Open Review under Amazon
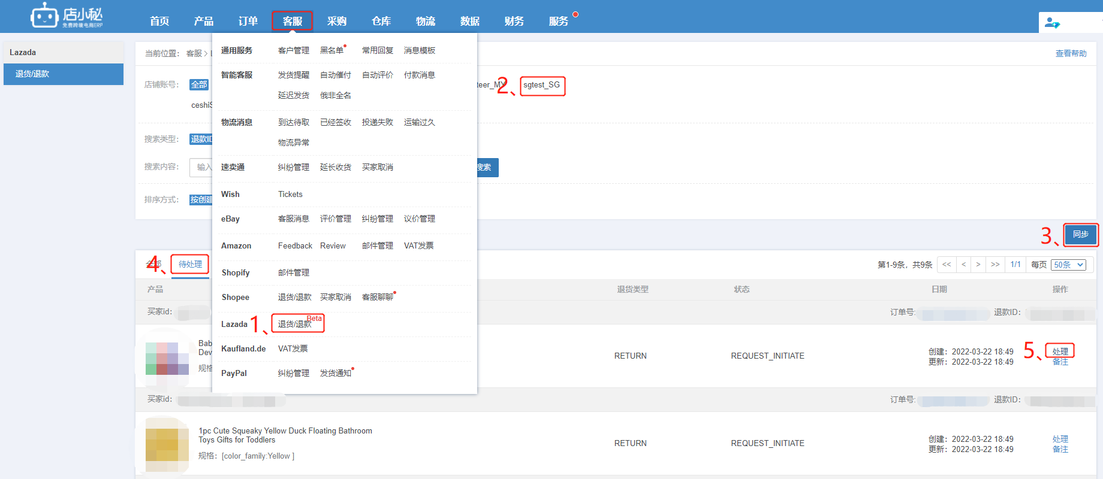 click(333, 245)
